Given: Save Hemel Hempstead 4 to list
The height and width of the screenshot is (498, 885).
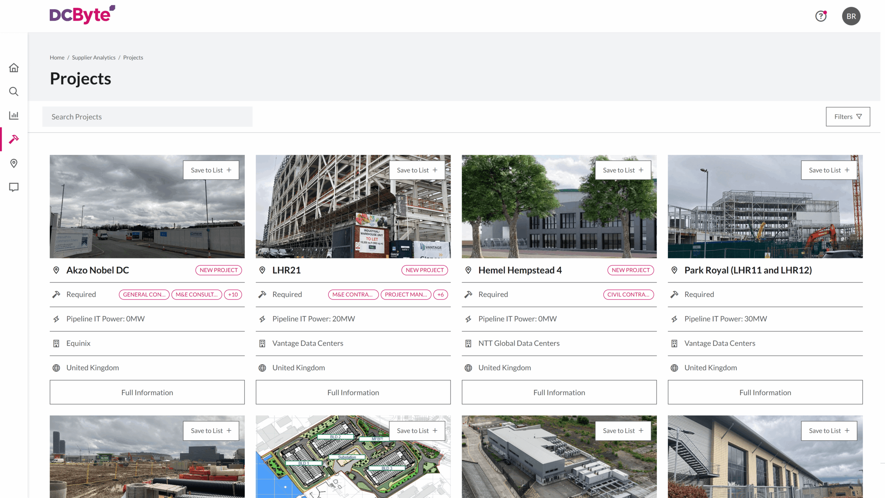Looking at the screenshot, I should (x=623, y=170).
